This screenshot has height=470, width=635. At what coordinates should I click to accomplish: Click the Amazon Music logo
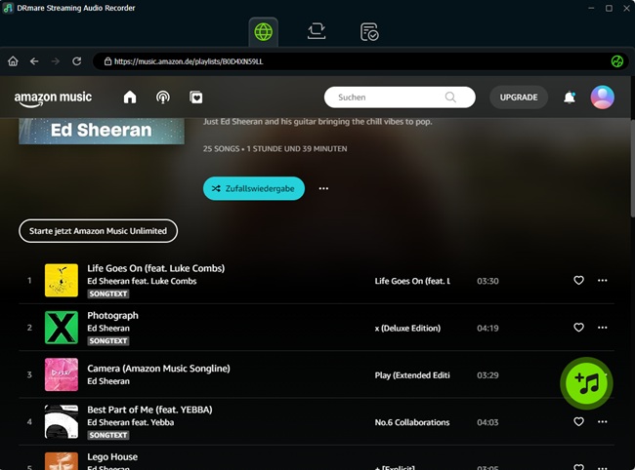53,98
